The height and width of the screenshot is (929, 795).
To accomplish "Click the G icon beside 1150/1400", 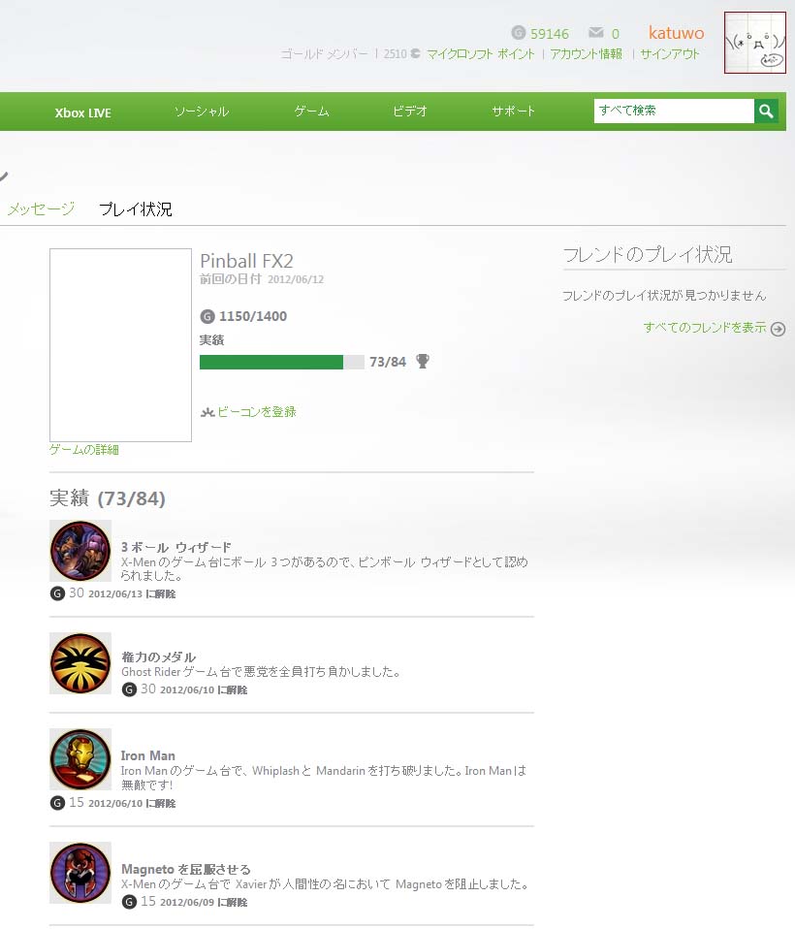I will point(207,316).
